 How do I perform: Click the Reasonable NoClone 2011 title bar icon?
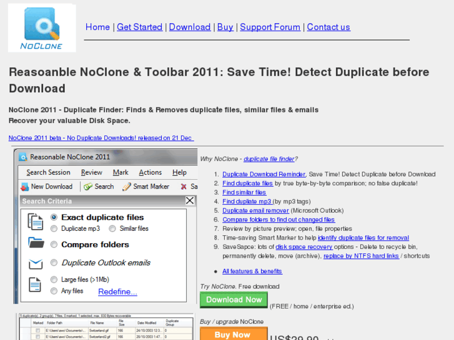coord(23,157)
